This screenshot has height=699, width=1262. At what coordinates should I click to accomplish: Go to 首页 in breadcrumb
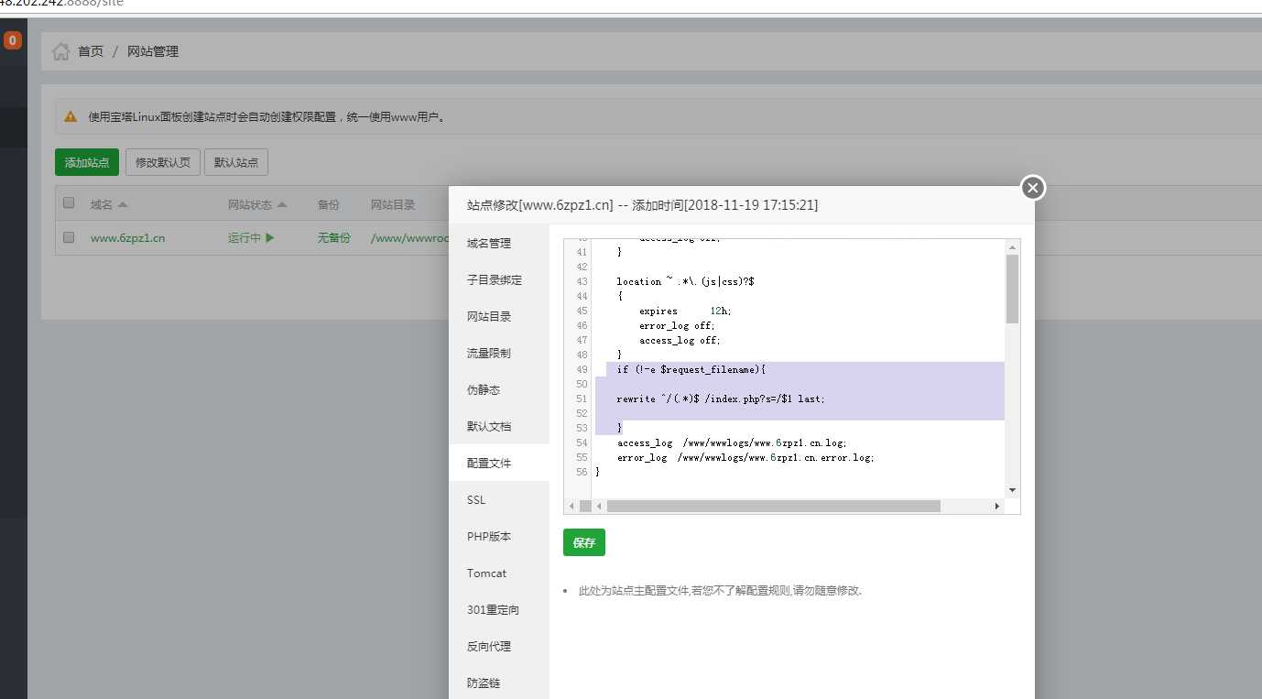(91, 51)
